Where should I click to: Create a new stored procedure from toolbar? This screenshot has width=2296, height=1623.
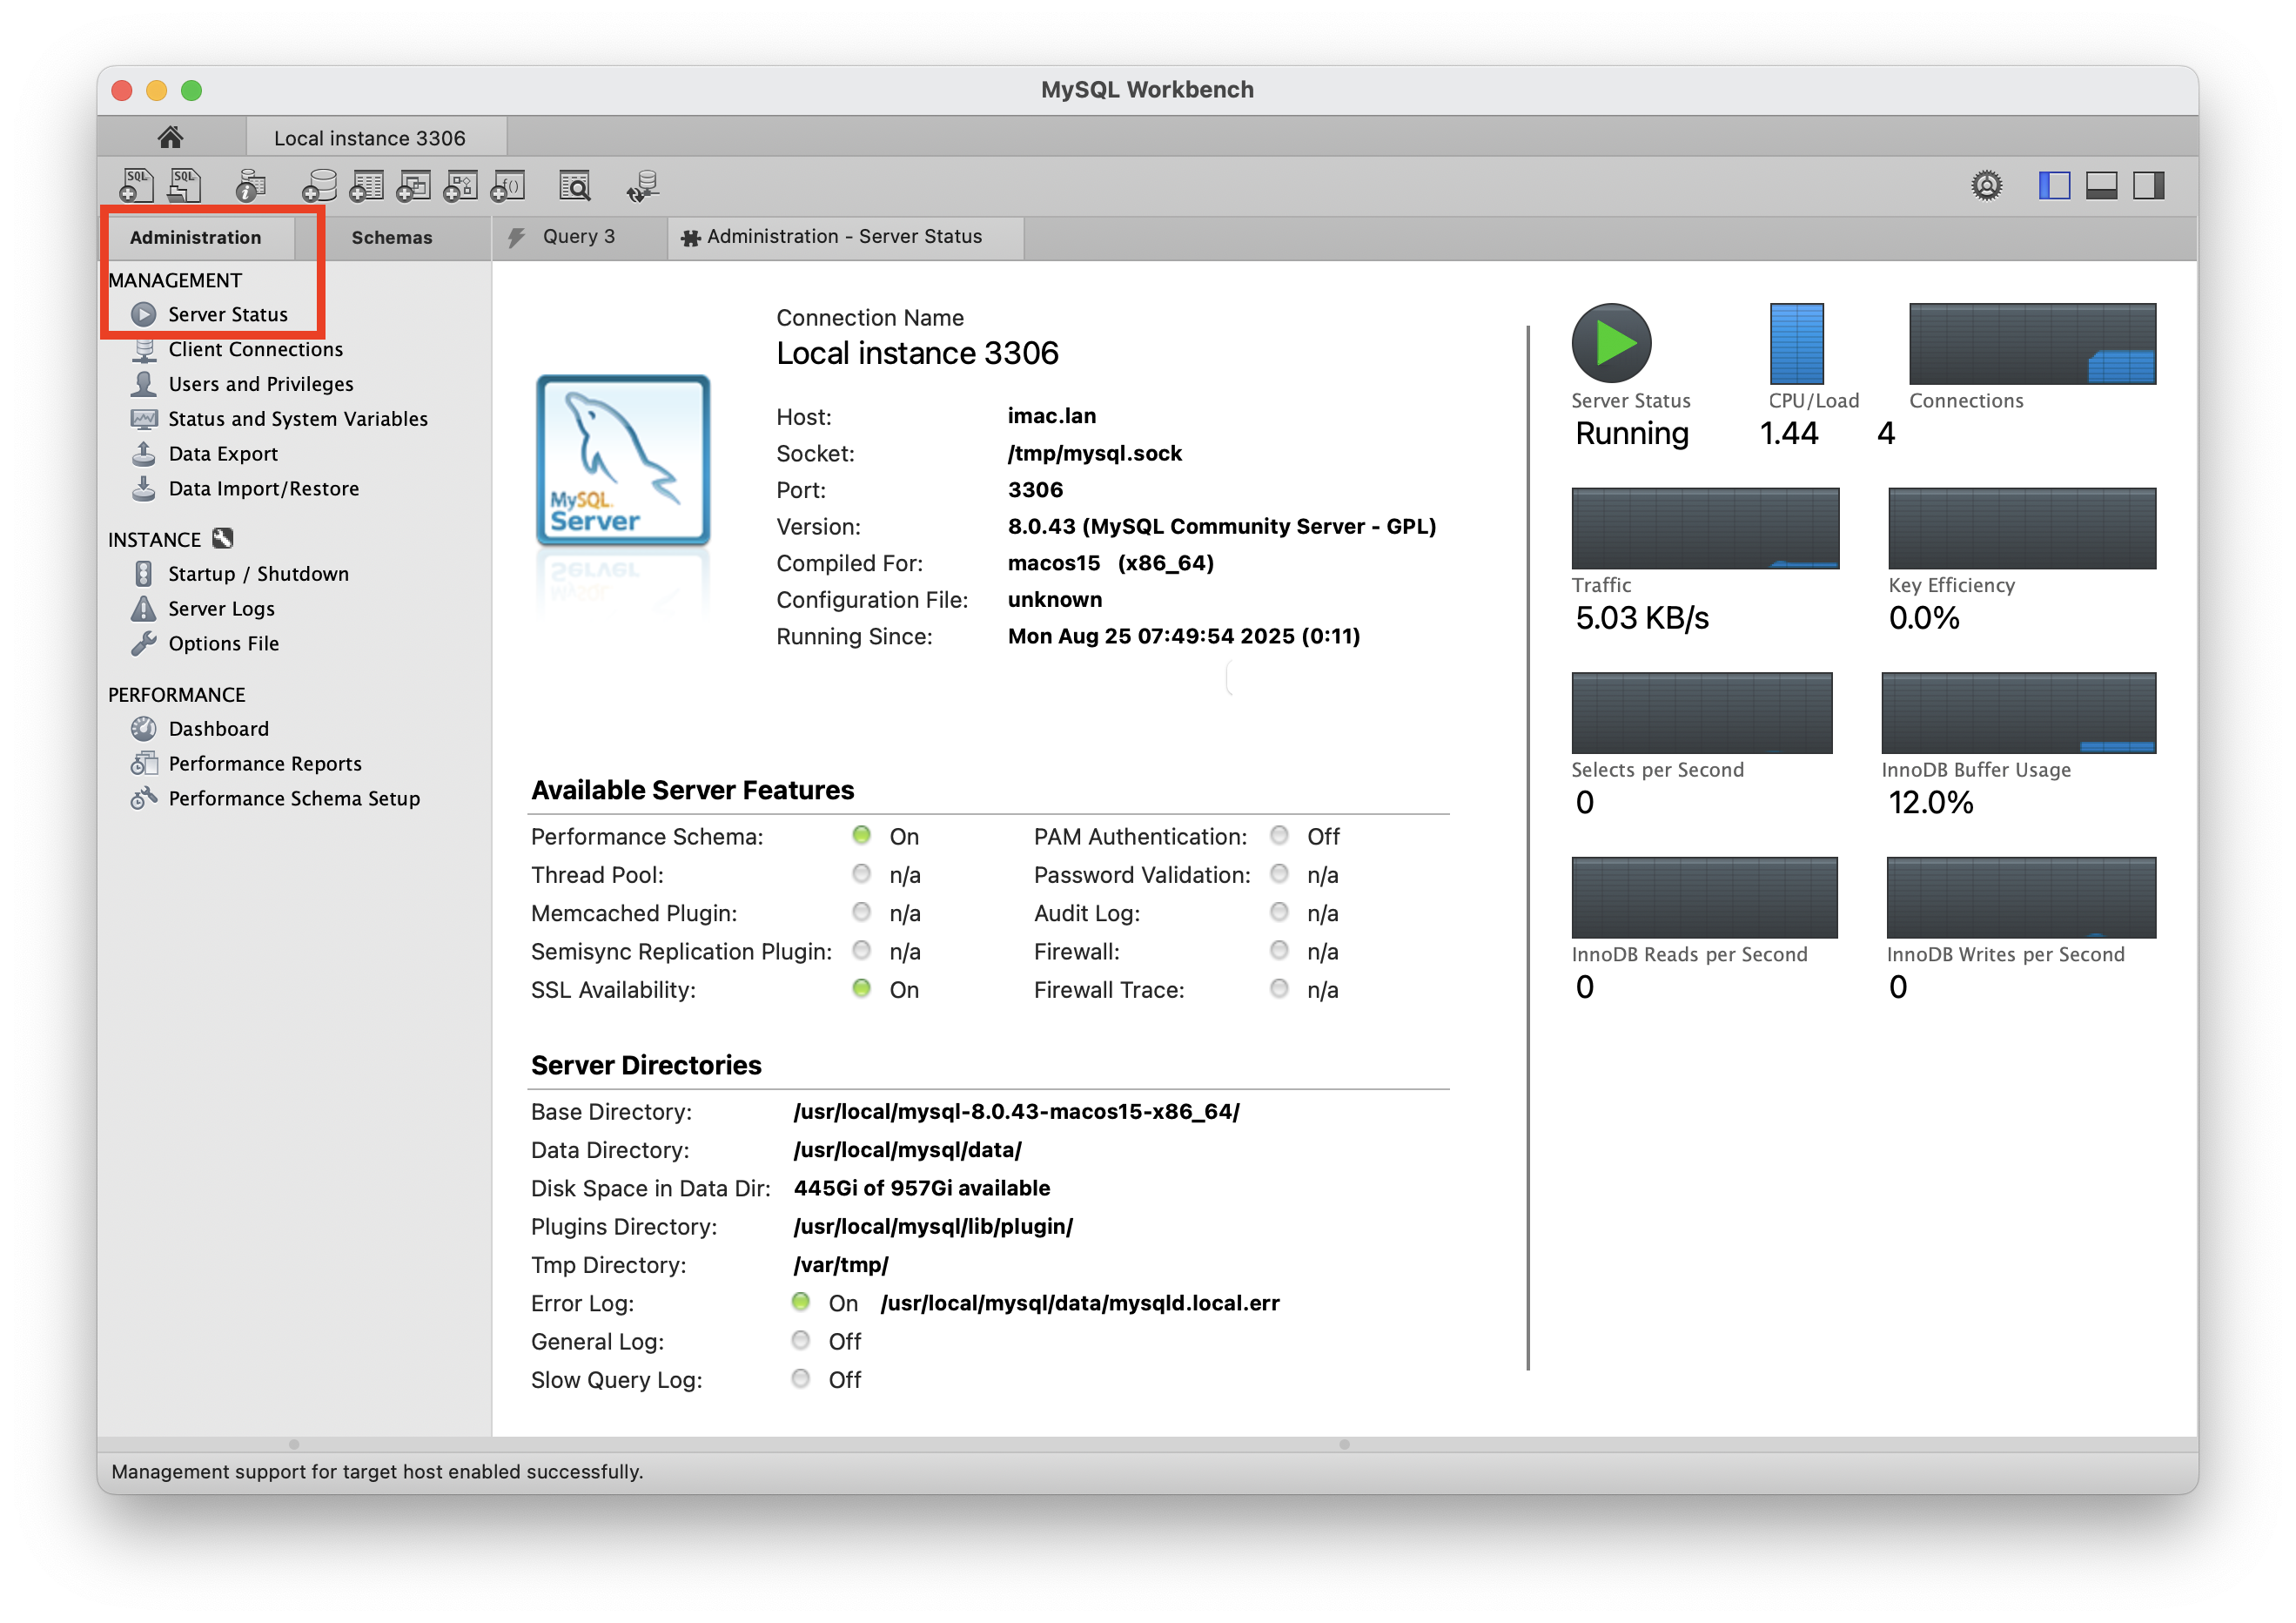460,185
